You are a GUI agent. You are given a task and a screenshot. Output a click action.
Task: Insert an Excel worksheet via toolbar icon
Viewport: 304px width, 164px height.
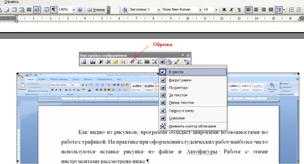[x=21, y=10]
